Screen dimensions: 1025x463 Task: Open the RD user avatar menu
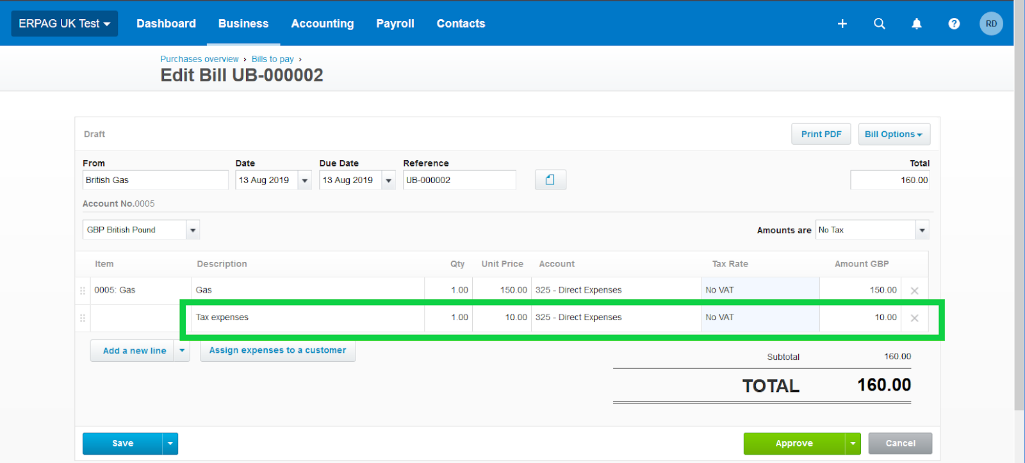pos(991,24)
